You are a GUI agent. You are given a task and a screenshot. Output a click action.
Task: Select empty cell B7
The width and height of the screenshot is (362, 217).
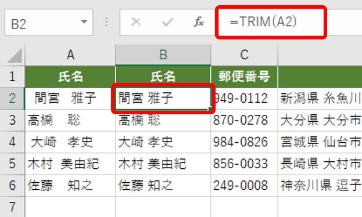point(163,207)
